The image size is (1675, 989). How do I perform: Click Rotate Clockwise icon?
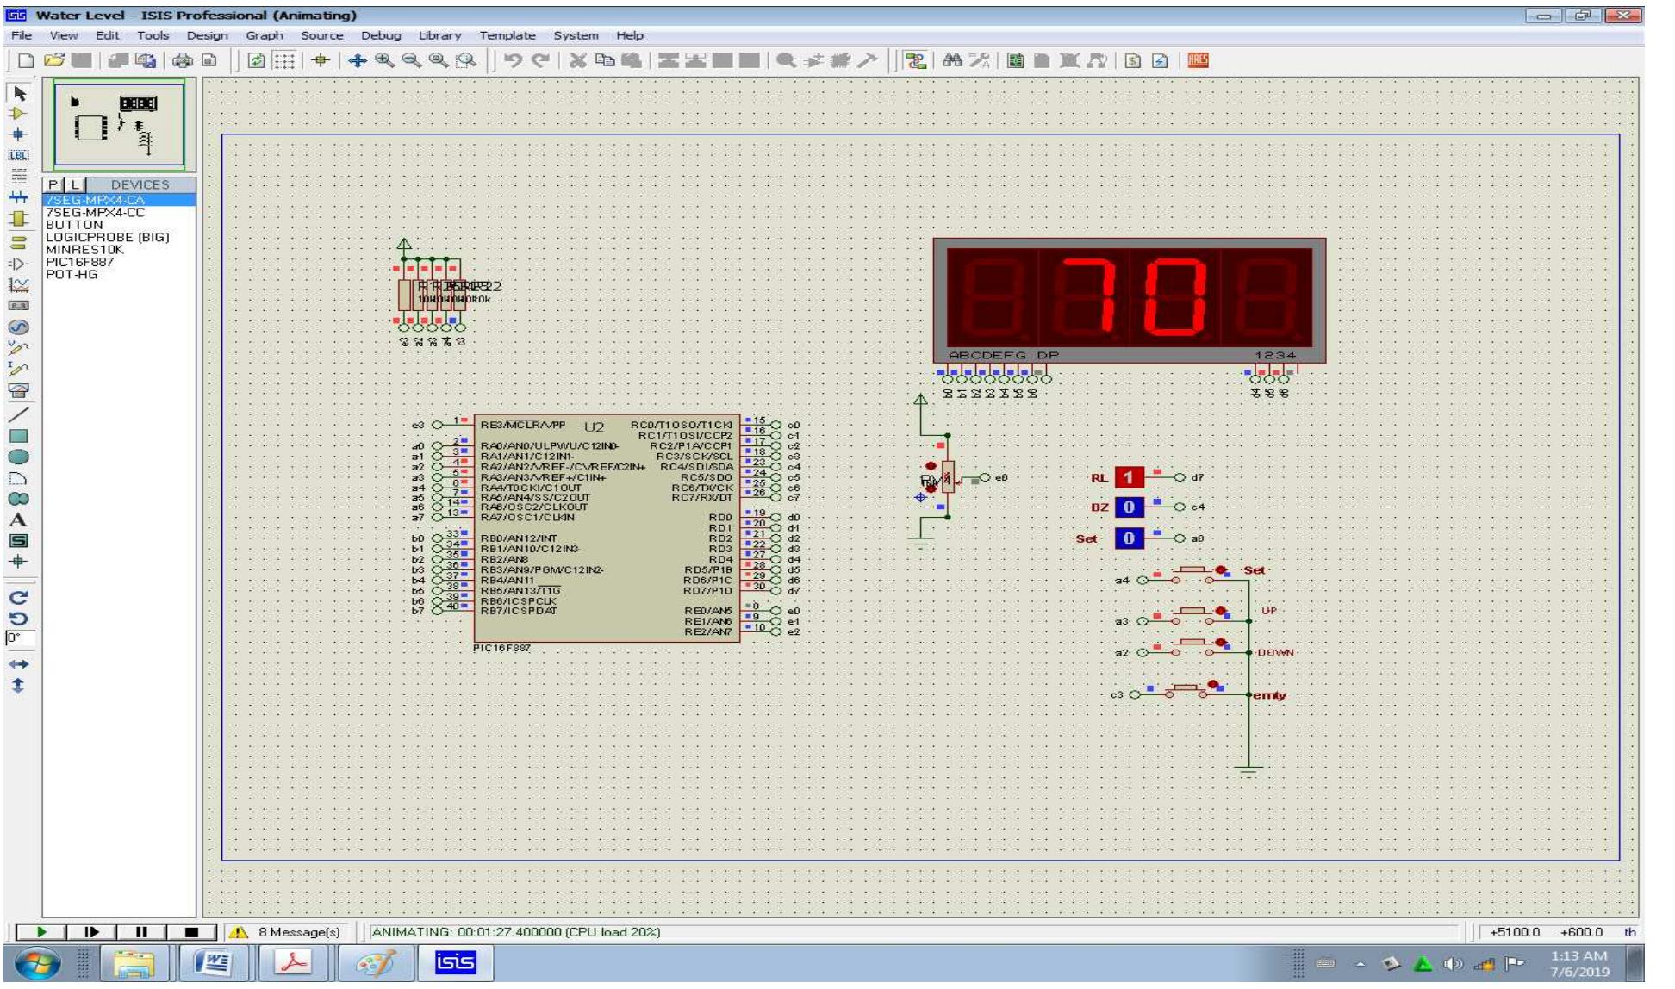coord(18,596)
